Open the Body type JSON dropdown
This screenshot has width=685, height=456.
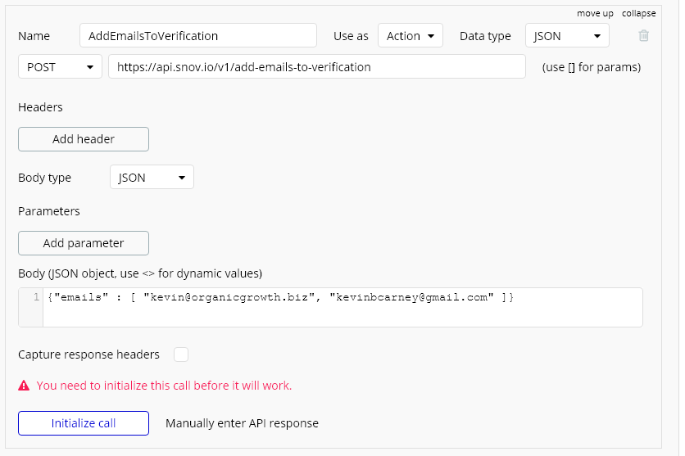click(x=152, y=177)
